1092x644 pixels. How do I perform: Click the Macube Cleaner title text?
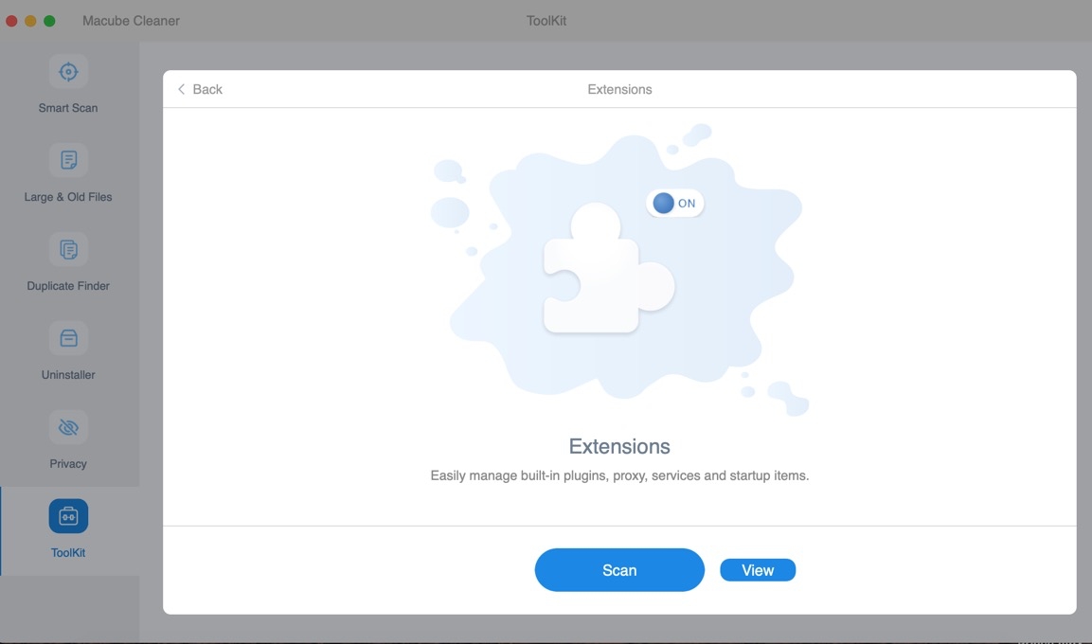pyautogui.click(x=131, y=21)
